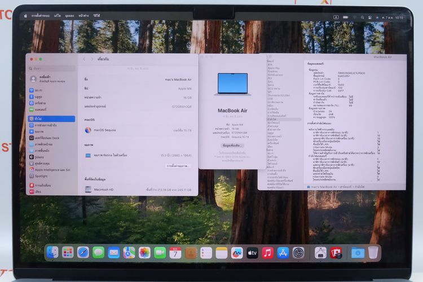The height and width of the screenshot is (282, 423).
Task: Open Control Center (ศูนย์ควบคุม) in the sidebar
Action: pos(51,163)
